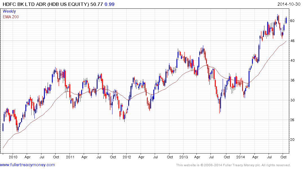Click the 2014-10-30 date label
Viewport: 303px width, 169px height.
(x=289, y=4)
